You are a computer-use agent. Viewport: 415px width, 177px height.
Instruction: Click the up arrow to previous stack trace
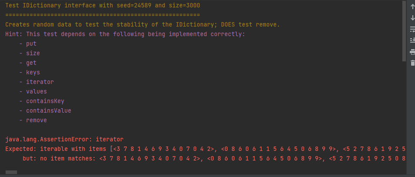click(x=412, y=7)
